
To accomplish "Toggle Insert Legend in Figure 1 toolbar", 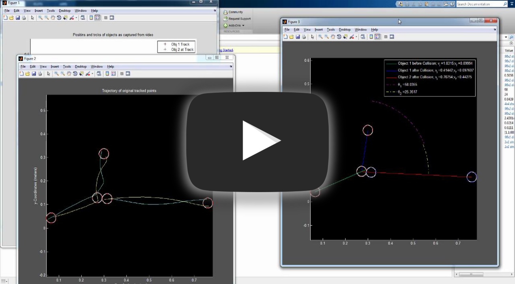I will pos(97,18).
